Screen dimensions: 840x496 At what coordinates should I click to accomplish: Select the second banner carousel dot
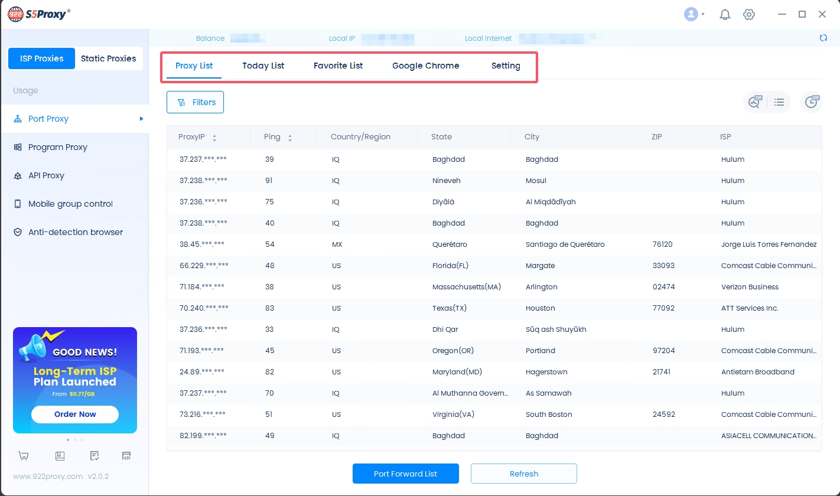tap(75, 440)
